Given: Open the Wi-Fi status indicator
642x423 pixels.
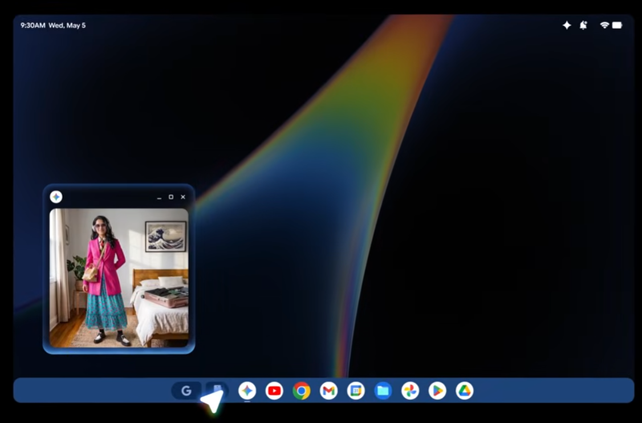Looking at the screenshot, I should point(604,25).
